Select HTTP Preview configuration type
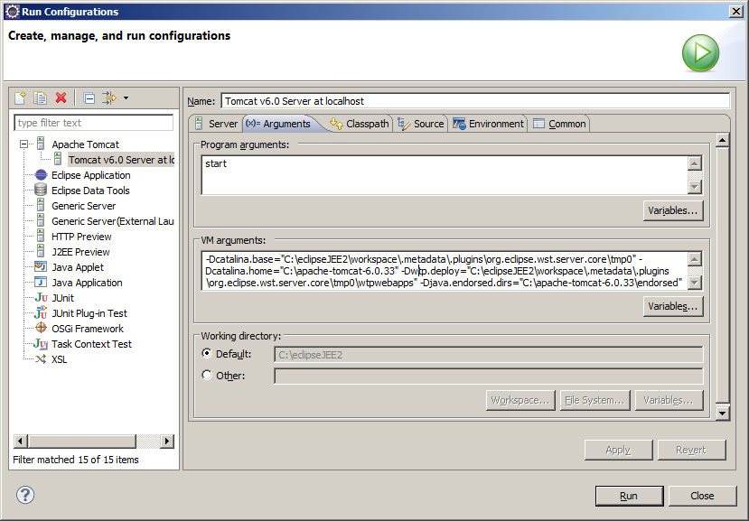Viewport: 749px width, 521px height. 81,237
